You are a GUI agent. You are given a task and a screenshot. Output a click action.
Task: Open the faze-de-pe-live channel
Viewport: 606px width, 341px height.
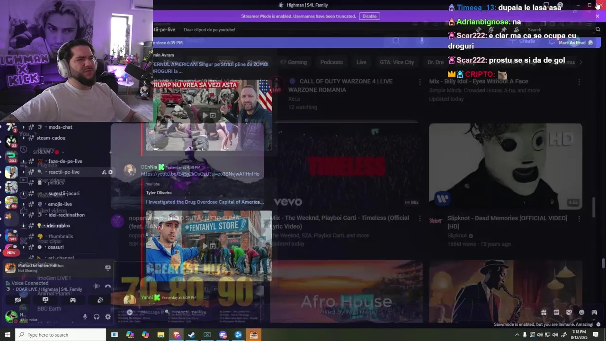pyautogui.click(x=65, y=162)
